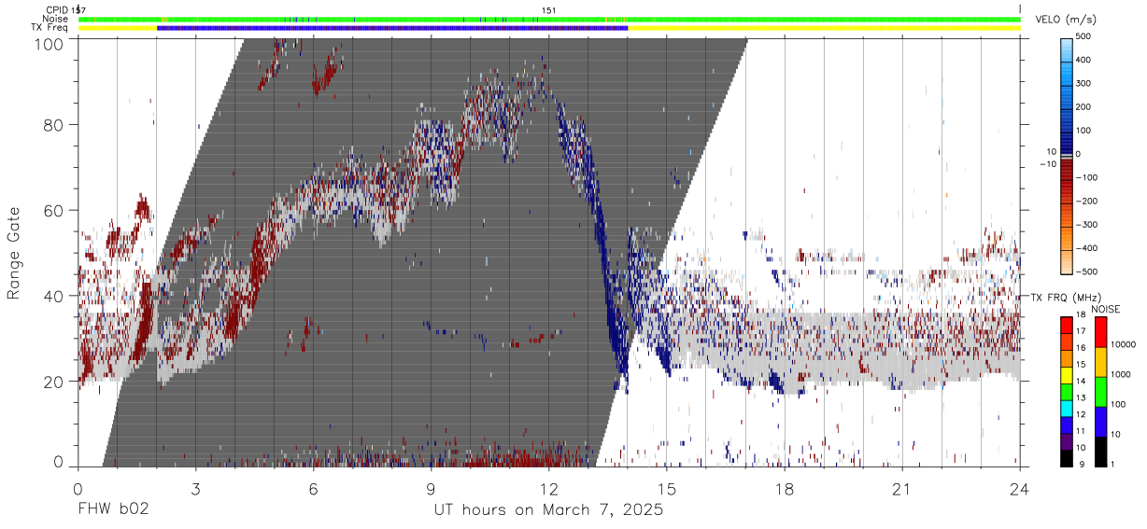
Task: Click the 'Noise' row label at top
Action: [x=55, y=19]
